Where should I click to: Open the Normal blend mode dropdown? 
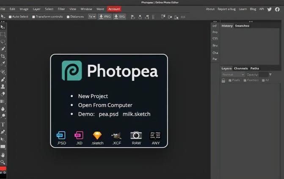click(x=233, y=74)
